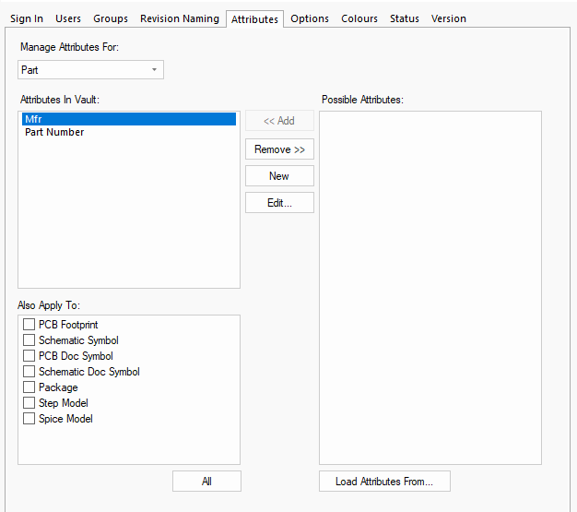Switch to the Colours tab
The width and height of the screenshot is (577, 512).
click(x=359, y=18)
